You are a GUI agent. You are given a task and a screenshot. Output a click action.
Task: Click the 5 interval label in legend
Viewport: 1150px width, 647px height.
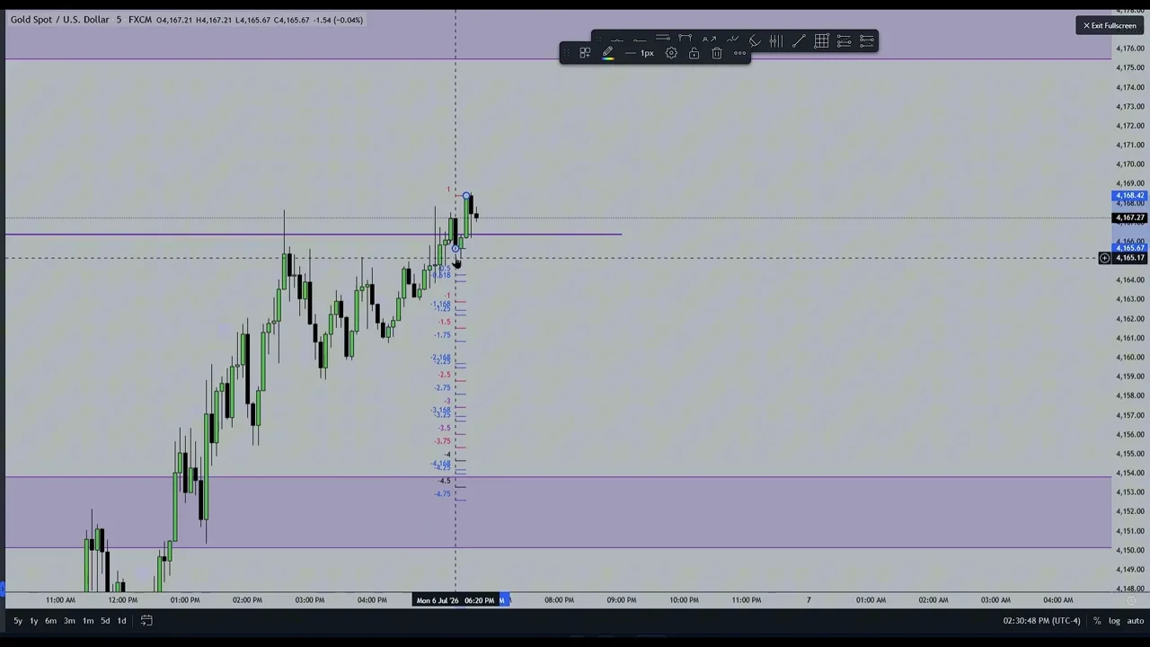coord(119,20)
